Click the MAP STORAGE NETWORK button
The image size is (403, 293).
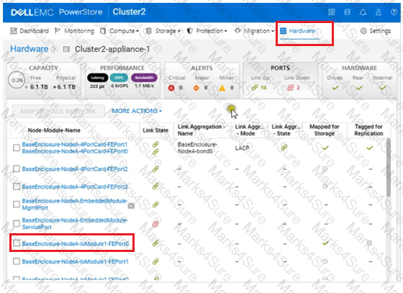coord(58,112)
